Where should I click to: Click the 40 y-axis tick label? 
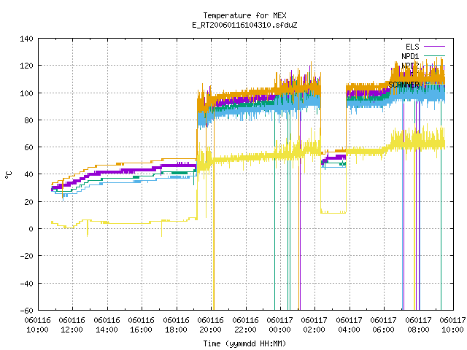tap(28, 174)
